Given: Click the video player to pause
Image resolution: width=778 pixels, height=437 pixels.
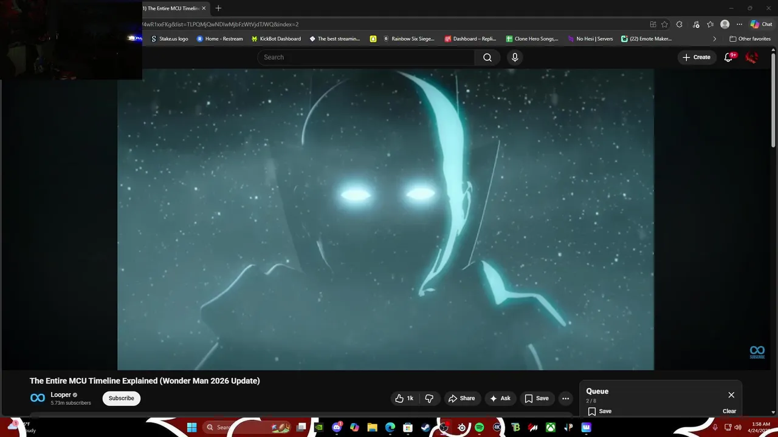Looking at the screenshot, I should point(385,219).
